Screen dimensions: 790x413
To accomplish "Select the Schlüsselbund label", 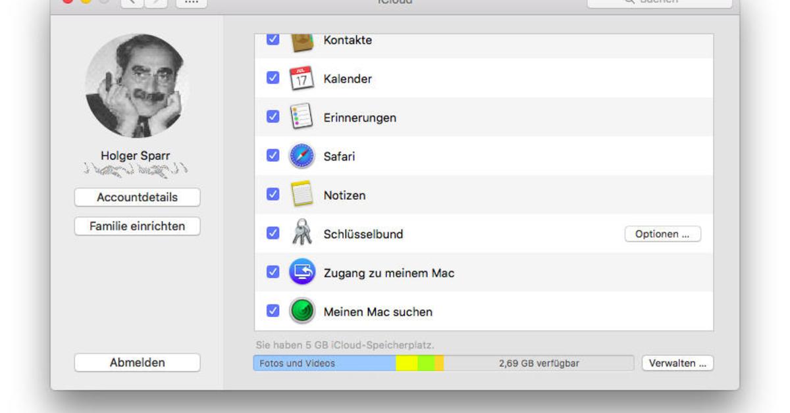I will click(x=363, y=234).
